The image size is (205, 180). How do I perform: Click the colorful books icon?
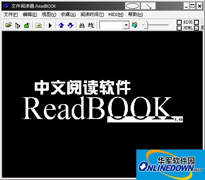tap(134, 25)
